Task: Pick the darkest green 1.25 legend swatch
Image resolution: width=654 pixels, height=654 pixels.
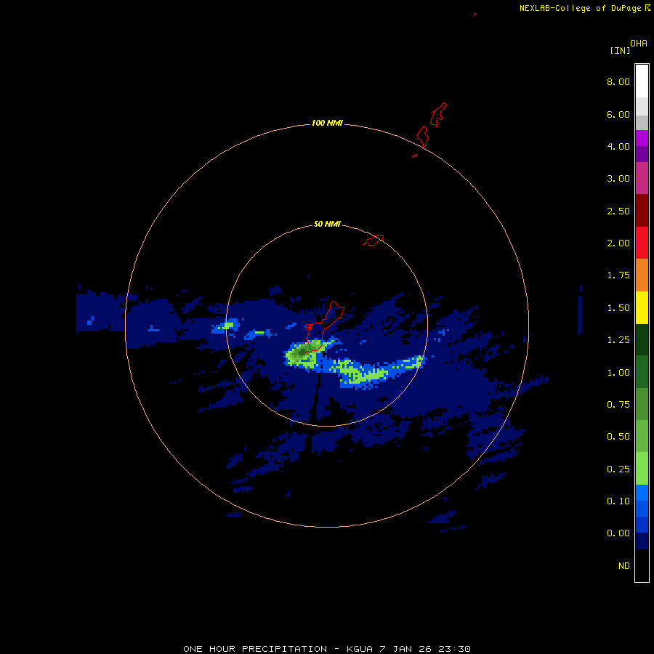Action: tap(642, 340)
